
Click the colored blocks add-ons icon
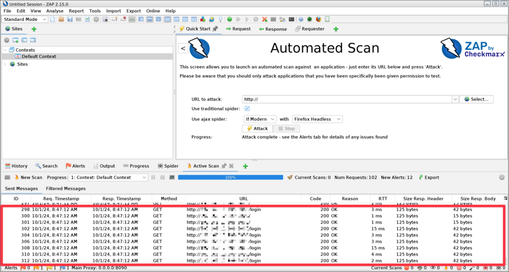point(203,19)
